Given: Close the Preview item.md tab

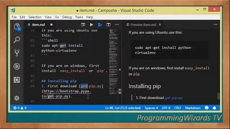Looking at the screenshot, I should (160, 25).
